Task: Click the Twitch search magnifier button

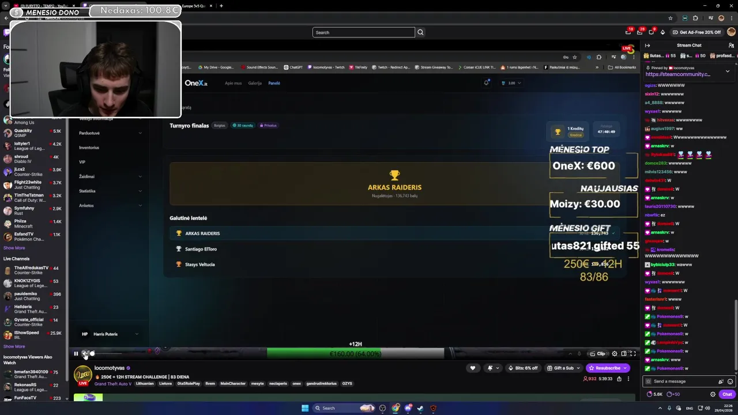Action: tap(420, 32)
